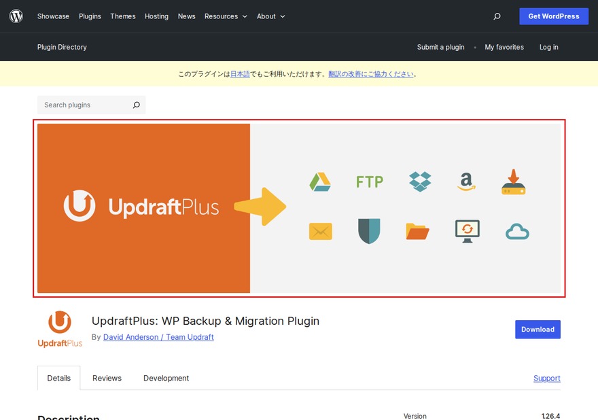
Task: Click the Dropbox icon in banner
Action: 420,181
